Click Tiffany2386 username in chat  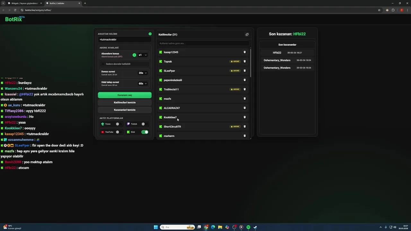(14, 111)
